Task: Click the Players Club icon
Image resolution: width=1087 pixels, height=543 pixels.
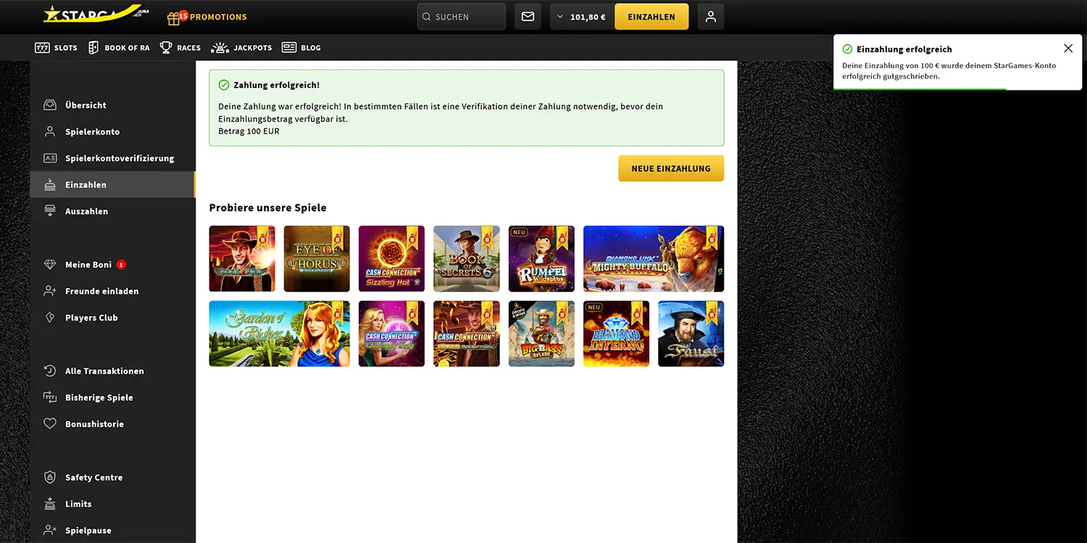Action: (50, 318)
